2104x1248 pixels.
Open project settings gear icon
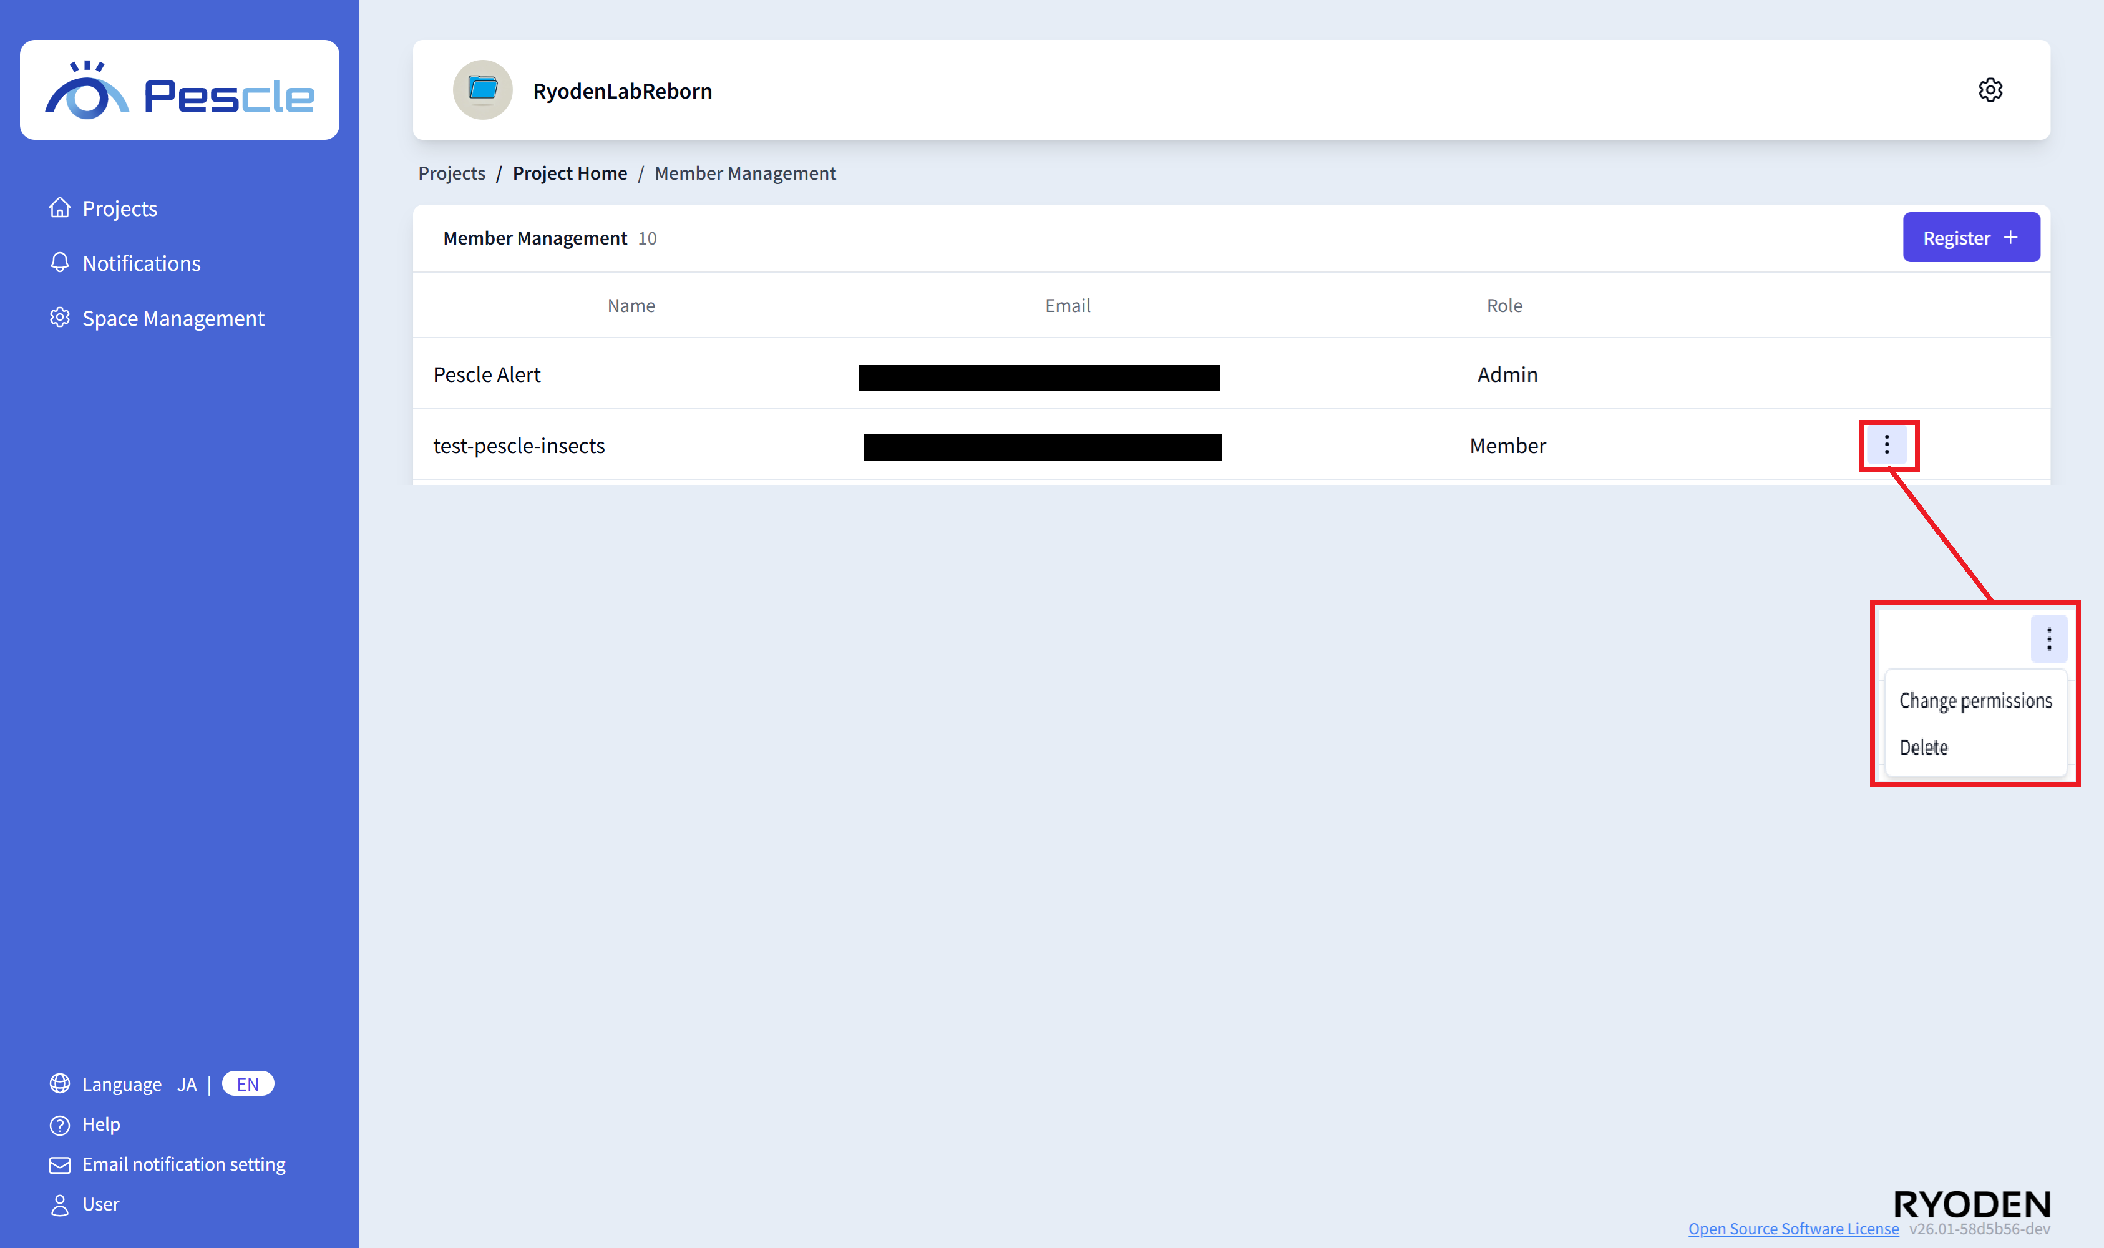point(1990,90)
